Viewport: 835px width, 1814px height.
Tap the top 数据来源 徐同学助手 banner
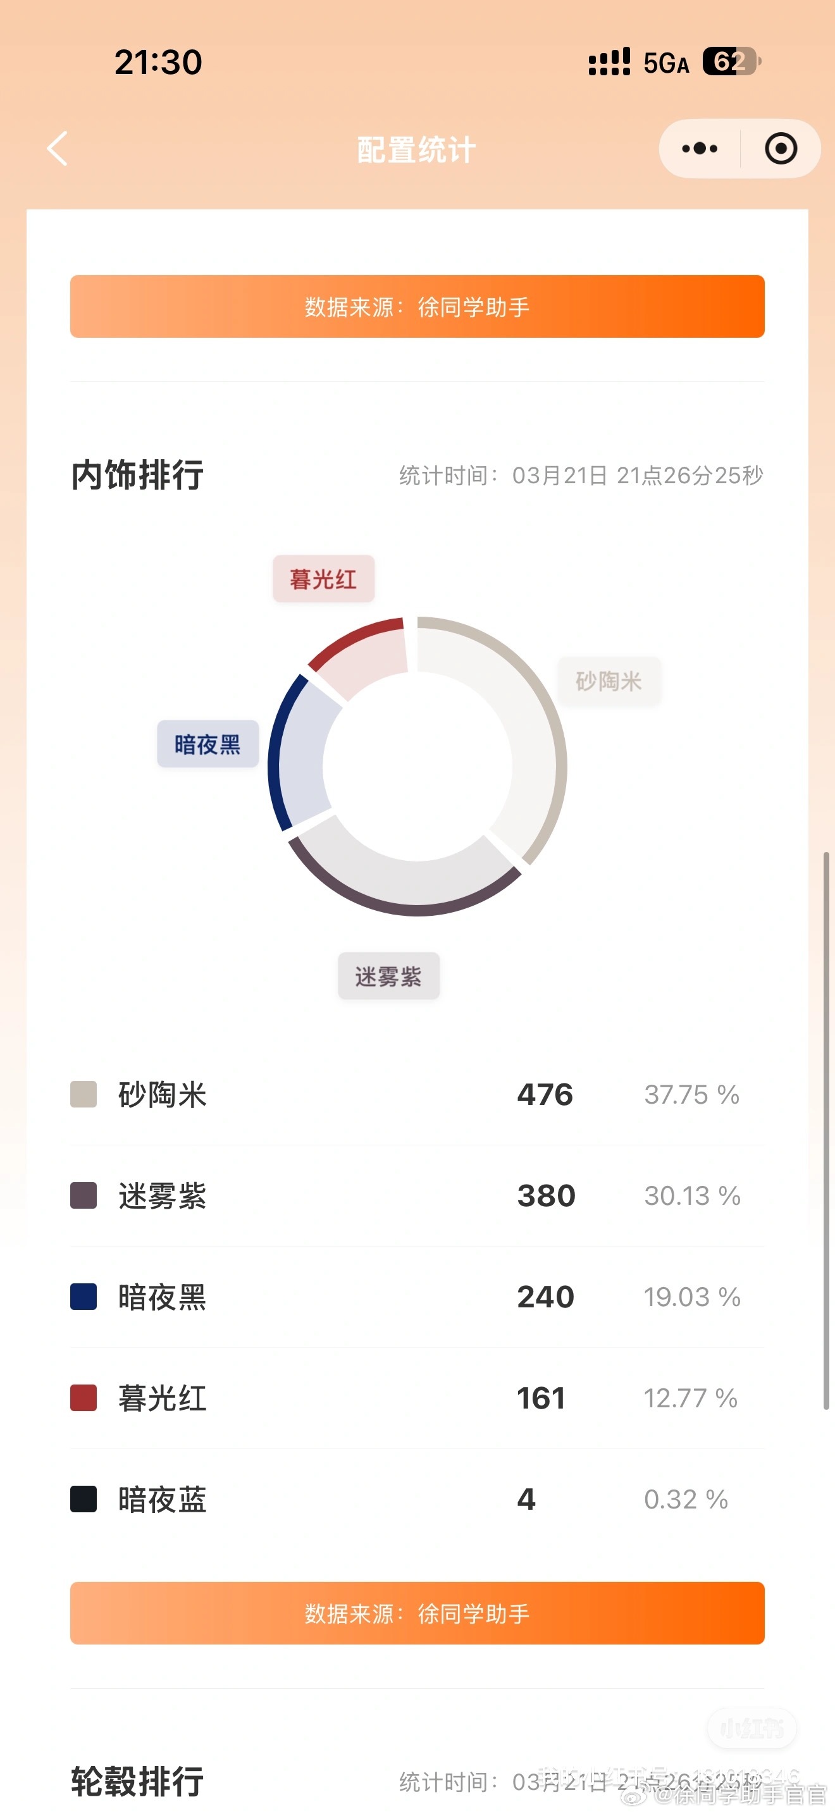417,306
